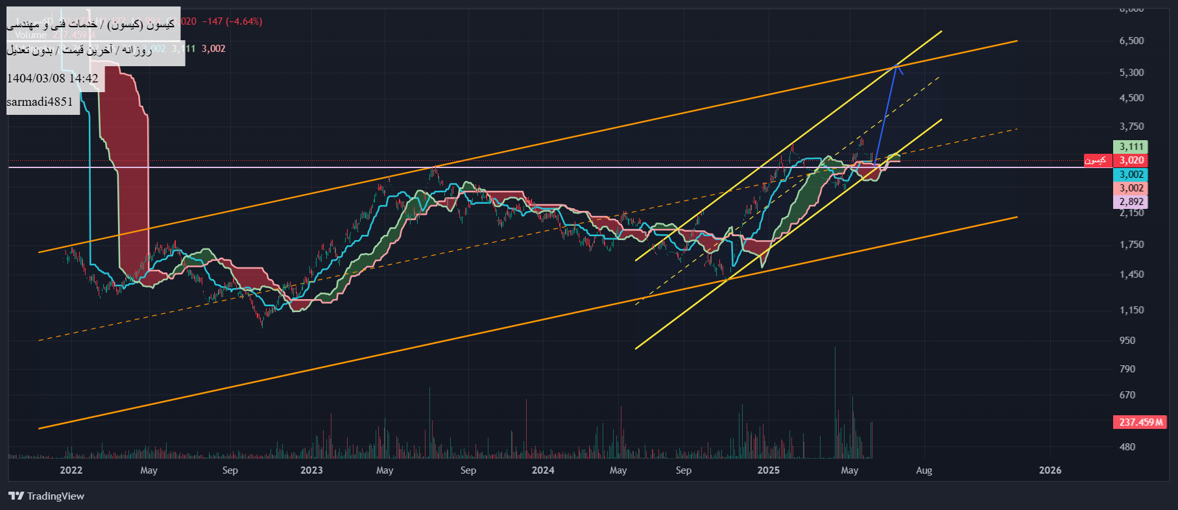Click the 790 price scale value
This screenshot has height=510, width=1178.
[x=1127, y=369]
